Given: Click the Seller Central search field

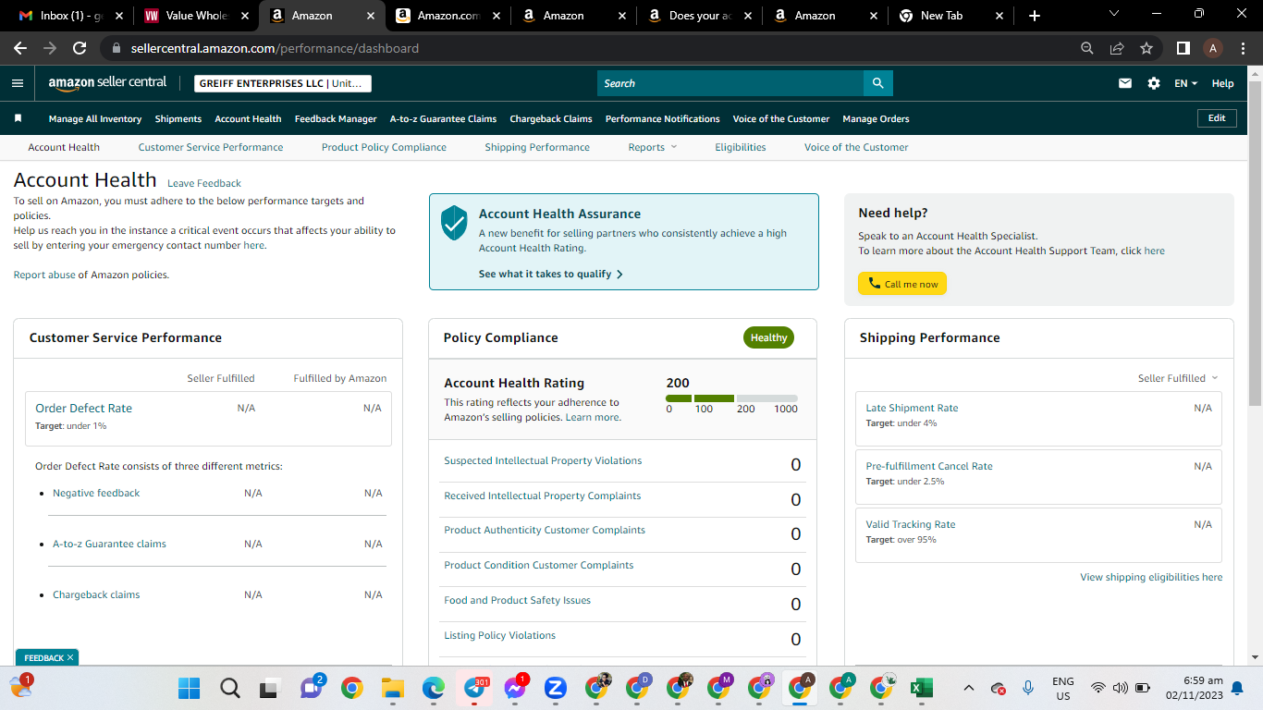Looking at the screenshot, I should [x=730, y=83].
